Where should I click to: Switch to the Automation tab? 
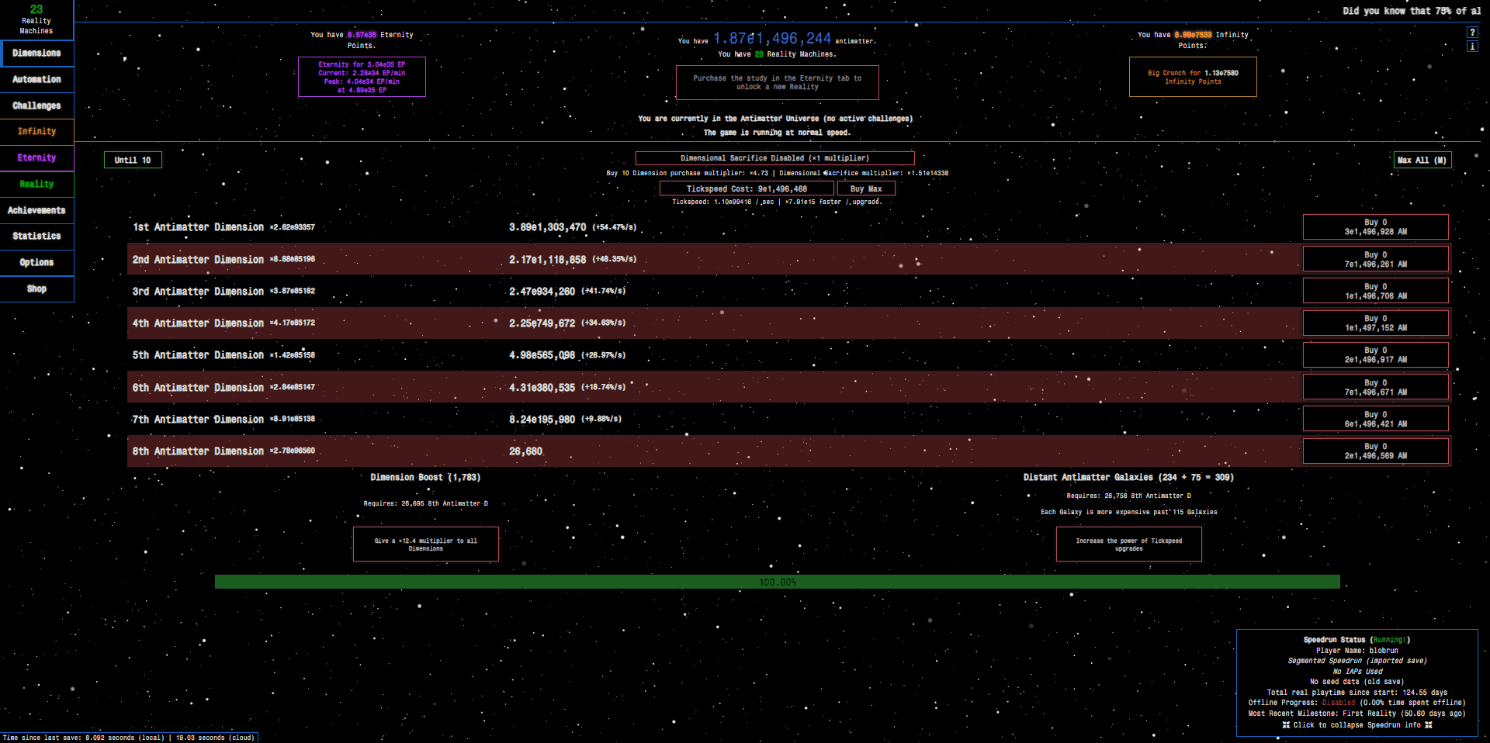click(36, 79)
